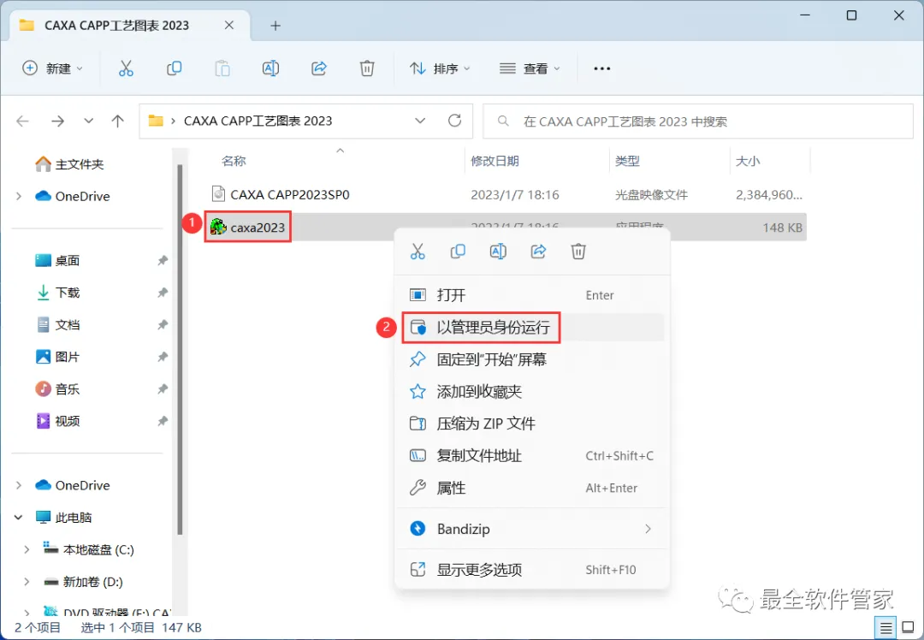The height and width of the screenshot is (640, 924).
Task: Click the Copy icon in the Explorer toolbar
Action: click(174, 68)
